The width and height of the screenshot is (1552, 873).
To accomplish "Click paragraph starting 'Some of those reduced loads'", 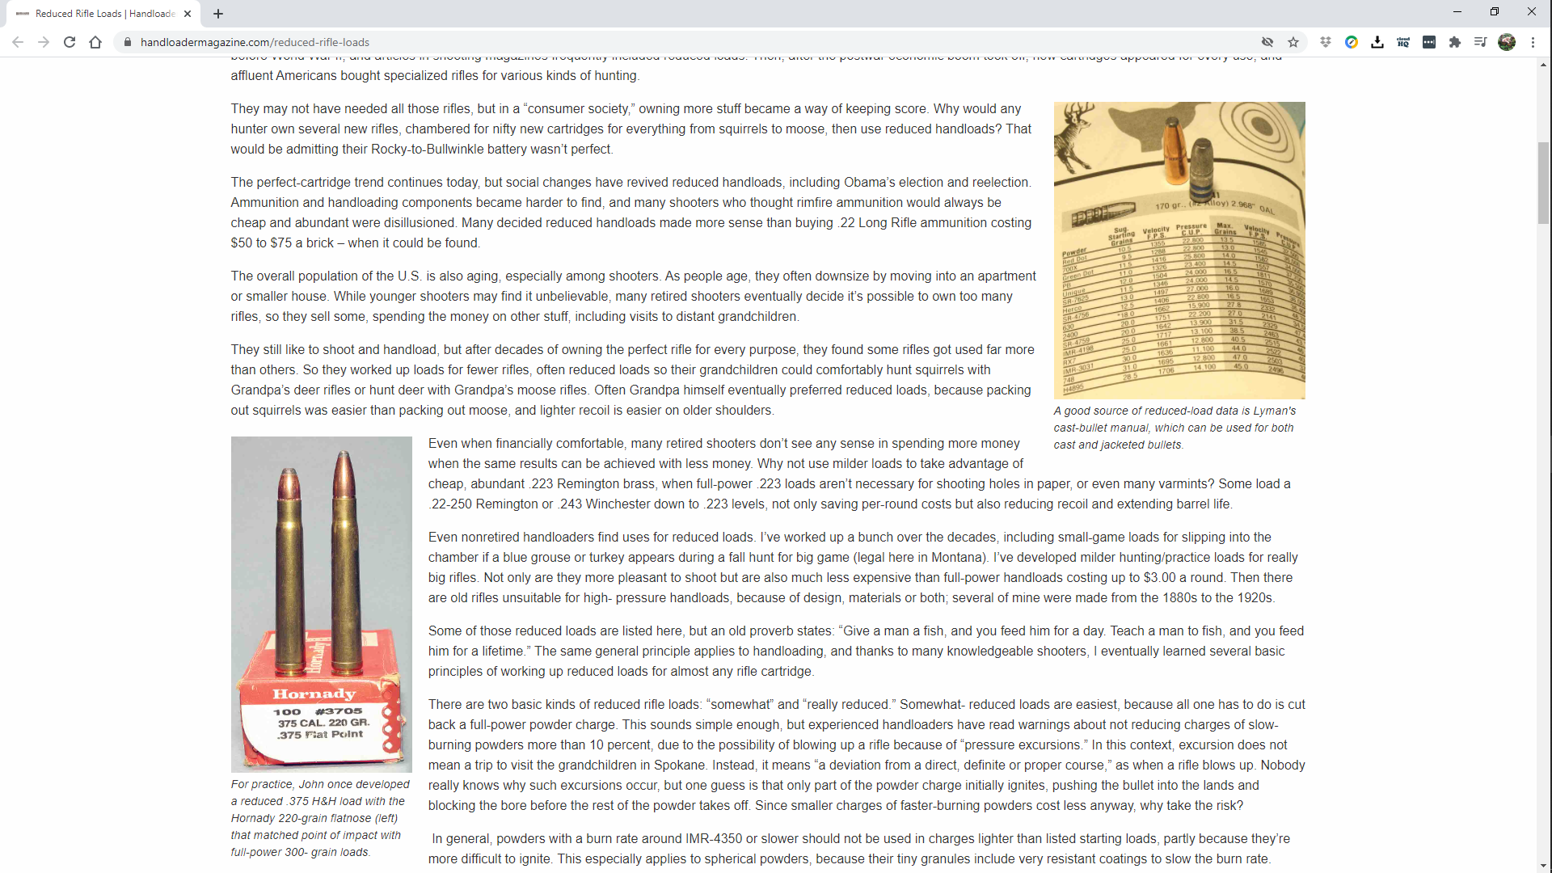I will point(866,651).
